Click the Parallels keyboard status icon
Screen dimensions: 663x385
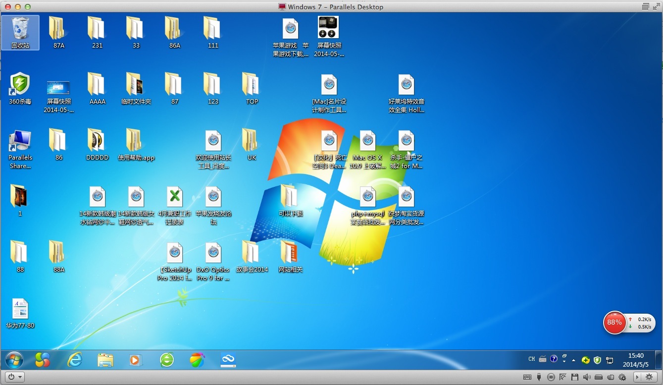click(527, 377)
